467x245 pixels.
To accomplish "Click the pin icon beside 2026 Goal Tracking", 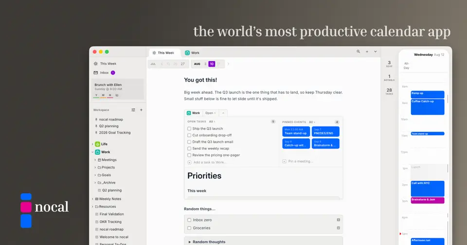I will point(96,133).
